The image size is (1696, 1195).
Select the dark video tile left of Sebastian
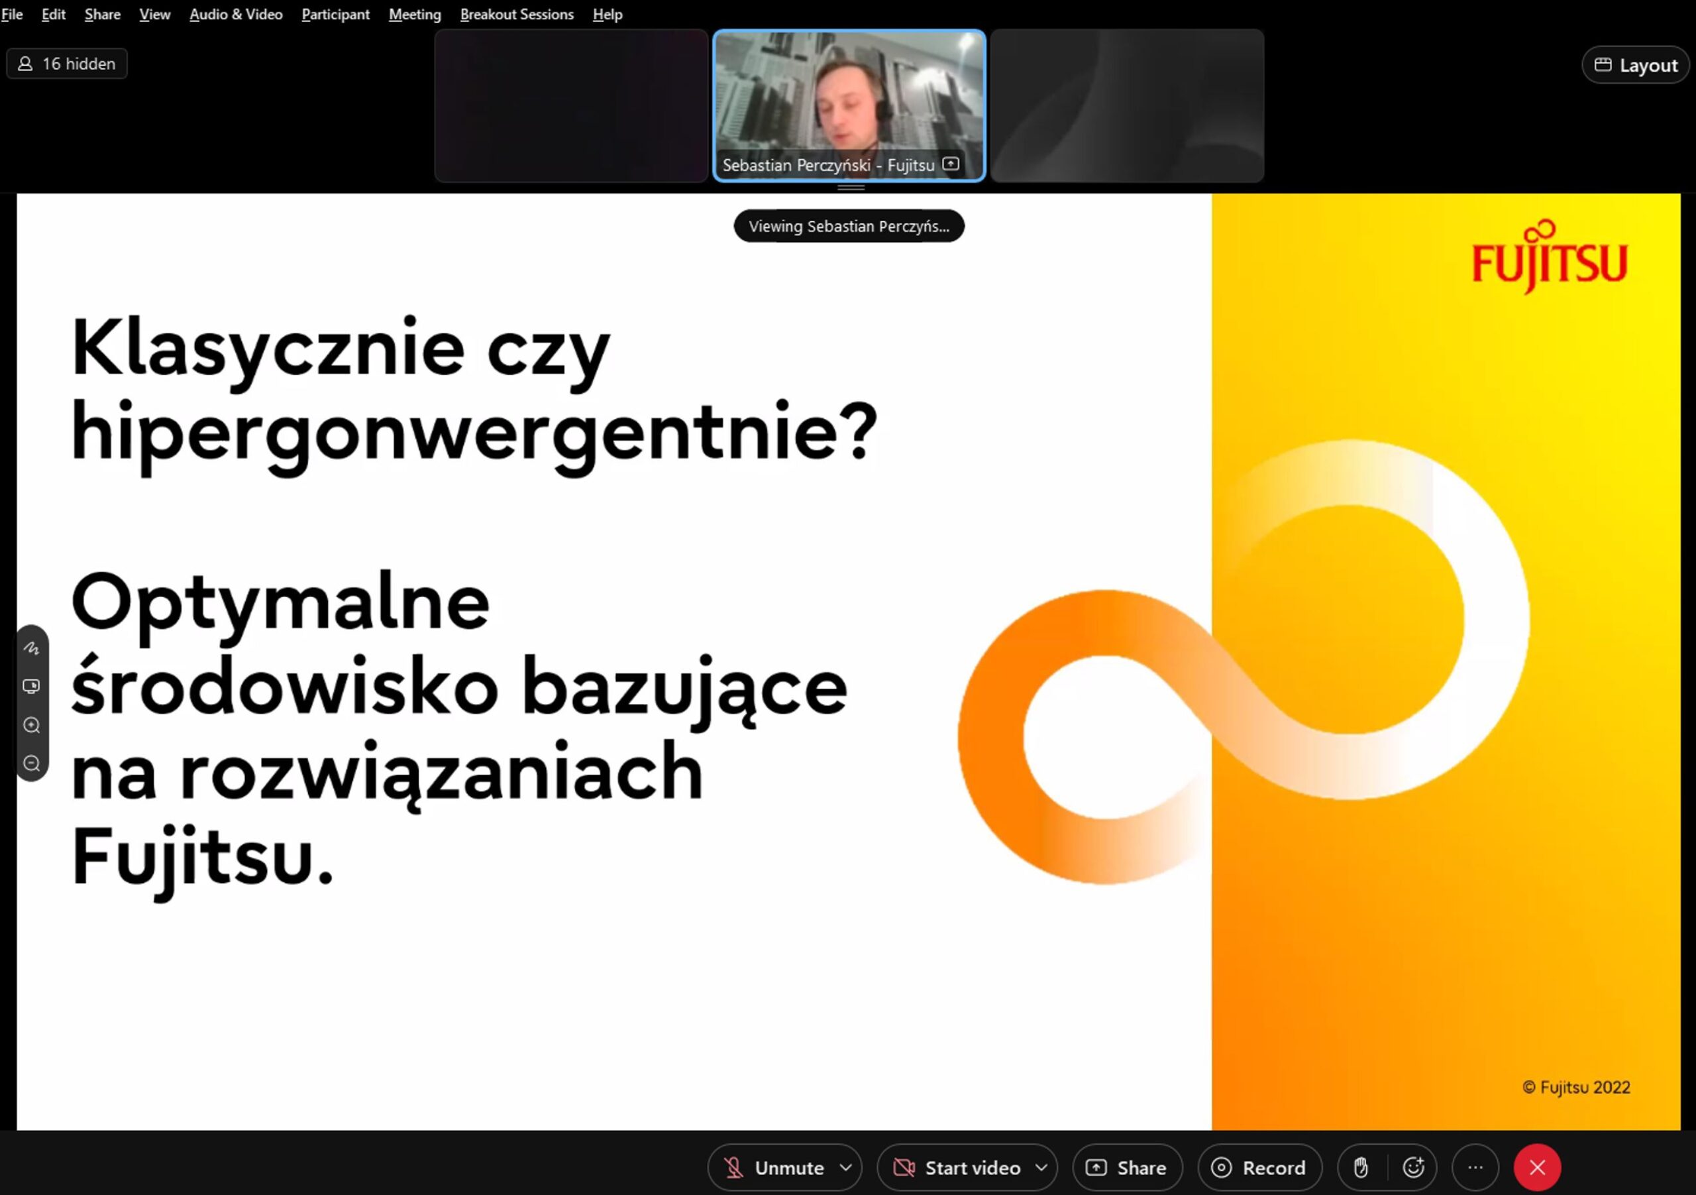pos(571,105)
